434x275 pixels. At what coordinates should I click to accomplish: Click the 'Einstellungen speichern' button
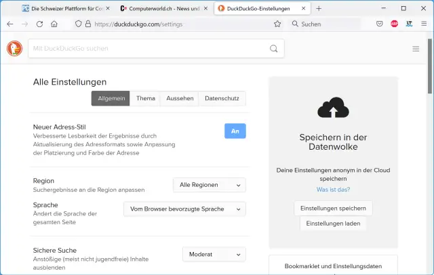[333, 208]
